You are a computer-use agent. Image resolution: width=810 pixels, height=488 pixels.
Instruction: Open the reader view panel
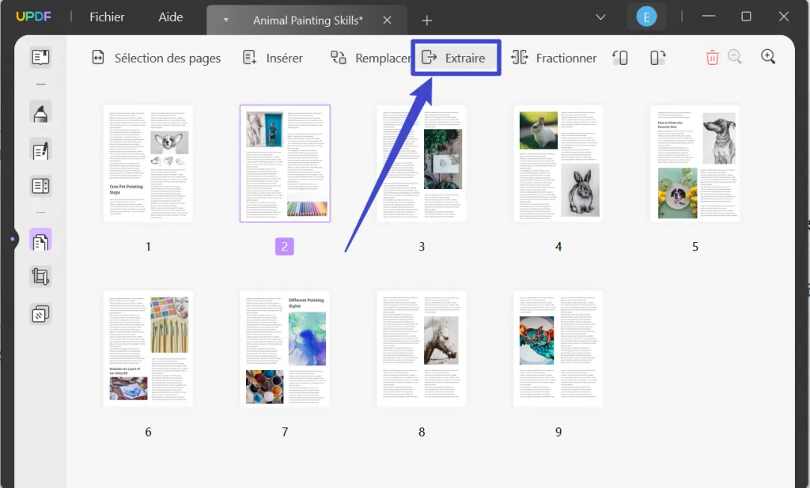click(x=40, y=55)
